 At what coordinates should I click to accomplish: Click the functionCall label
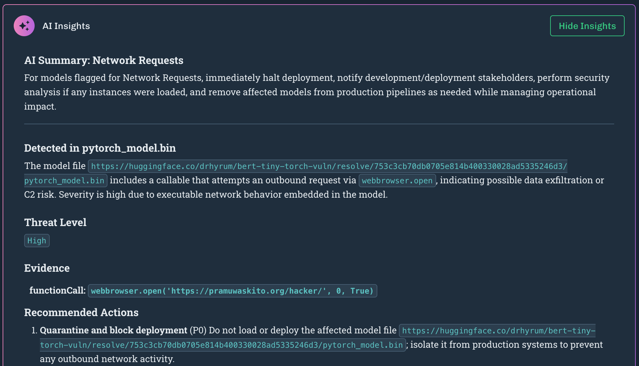[x=57, y=291]
